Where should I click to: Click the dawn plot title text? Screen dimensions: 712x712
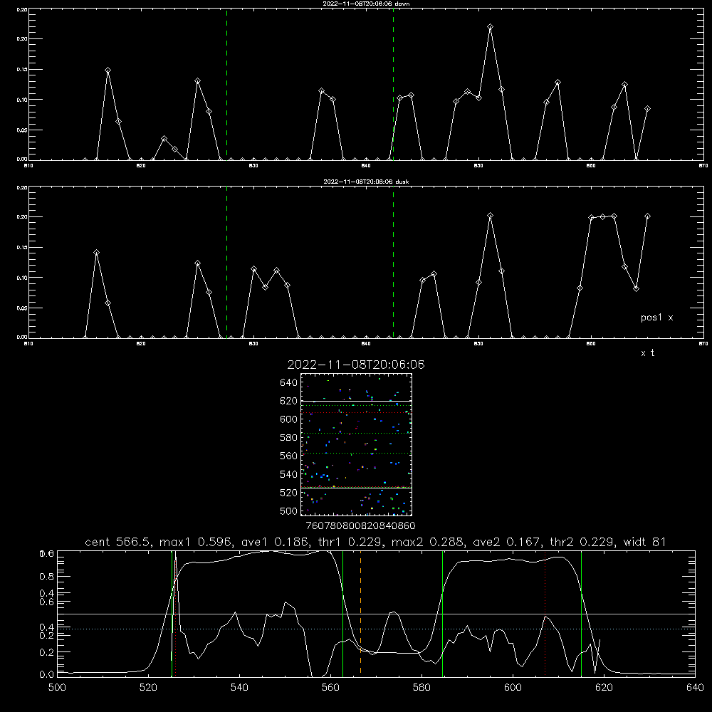click(366, 4)
